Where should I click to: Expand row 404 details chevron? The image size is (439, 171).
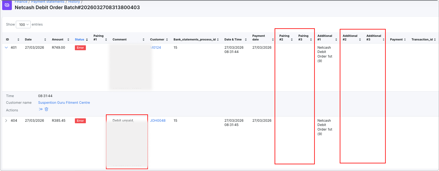(6, 121)
